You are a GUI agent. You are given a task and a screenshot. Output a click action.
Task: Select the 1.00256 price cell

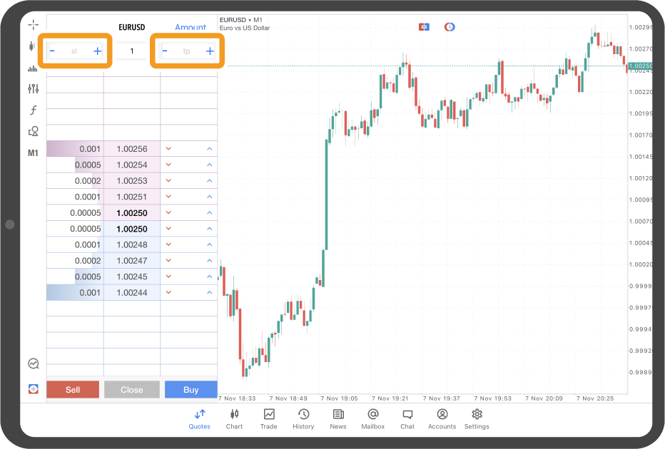[132, 149]
